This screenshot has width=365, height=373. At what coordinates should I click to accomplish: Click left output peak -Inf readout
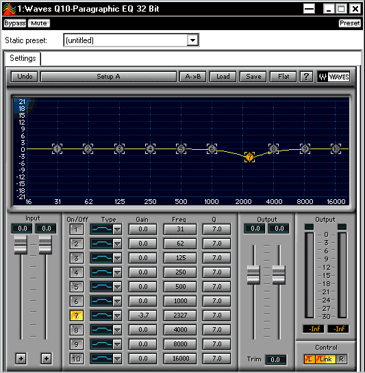(314, 329)
